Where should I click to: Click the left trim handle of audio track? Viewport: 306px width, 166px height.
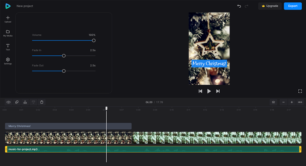(x=6, y=149)
